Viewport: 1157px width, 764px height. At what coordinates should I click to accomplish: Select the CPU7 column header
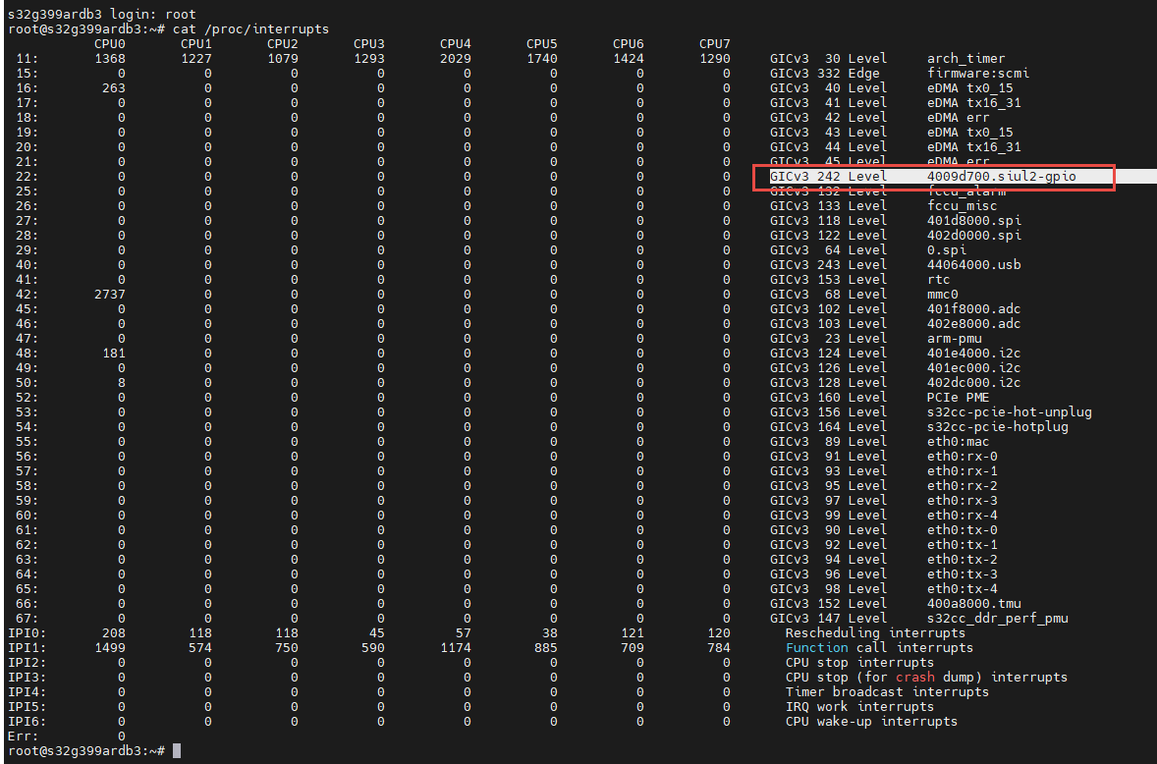pos(714,43)
